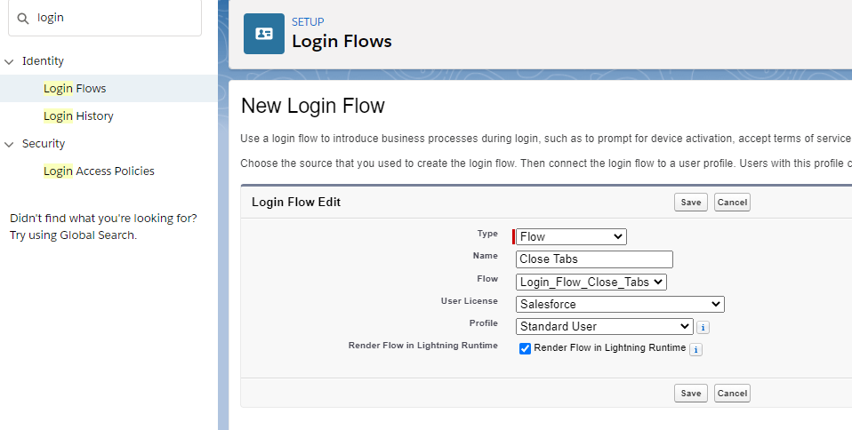Click the Name field containing Close Tabs
This screenshot has height=430, width=852.
click(x=594, y=259)
